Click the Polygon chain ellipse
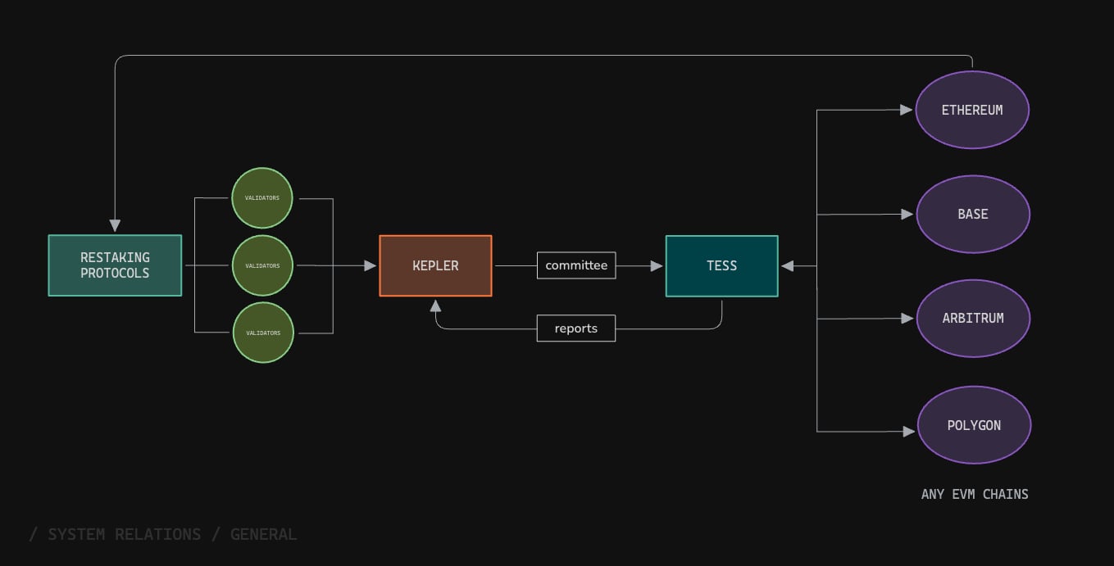 [974, 425]
